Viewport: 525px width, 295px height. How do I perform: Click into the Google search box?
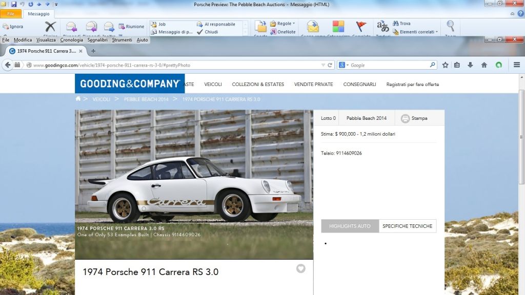pyautogui.click(x=389, y=65)
